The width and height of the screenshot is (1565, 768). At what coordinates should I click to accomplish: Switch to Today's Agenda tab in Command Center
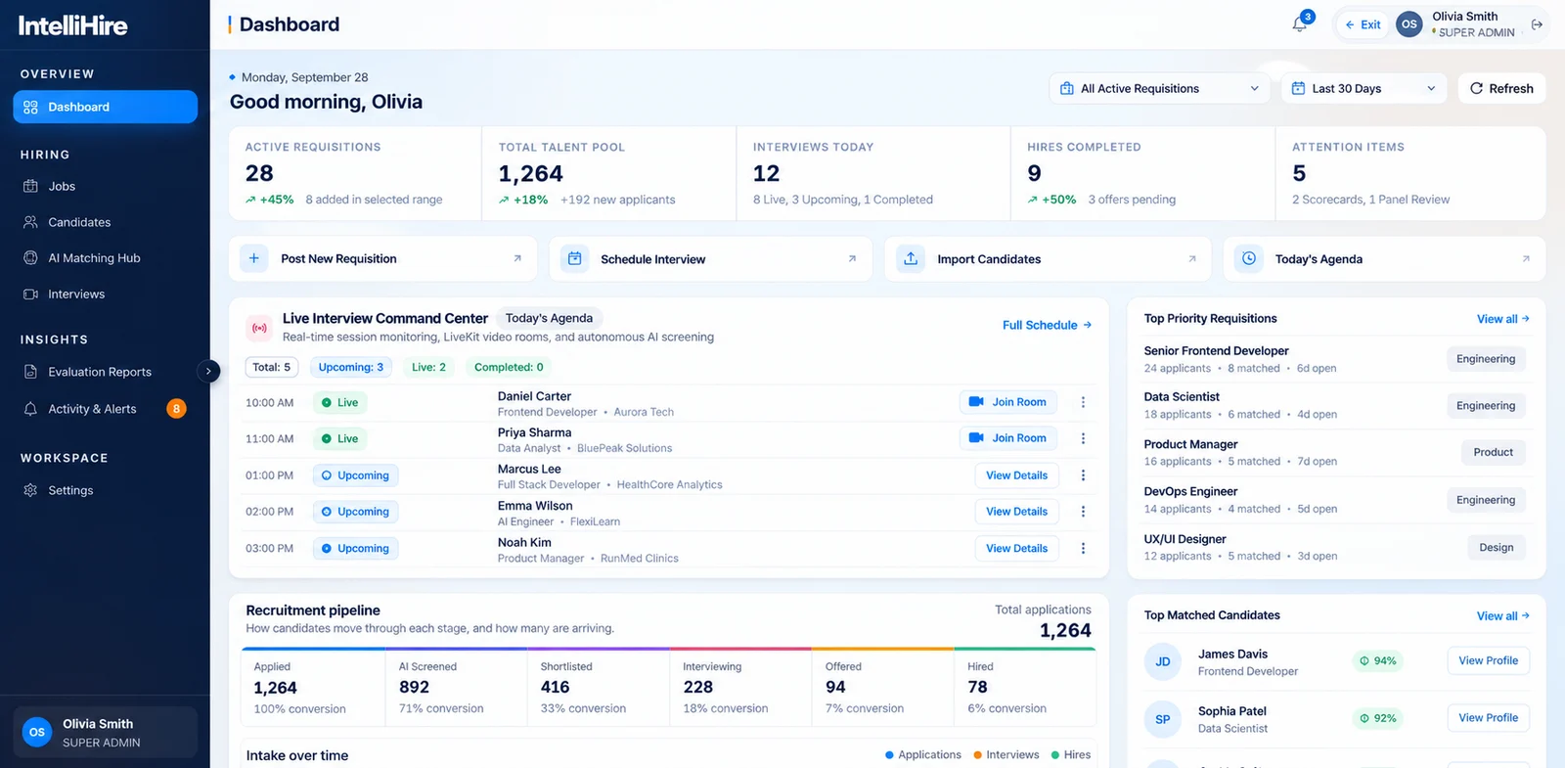(549, 318)
